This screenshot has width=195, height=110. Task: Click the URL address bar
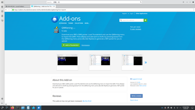pos(103,10)
